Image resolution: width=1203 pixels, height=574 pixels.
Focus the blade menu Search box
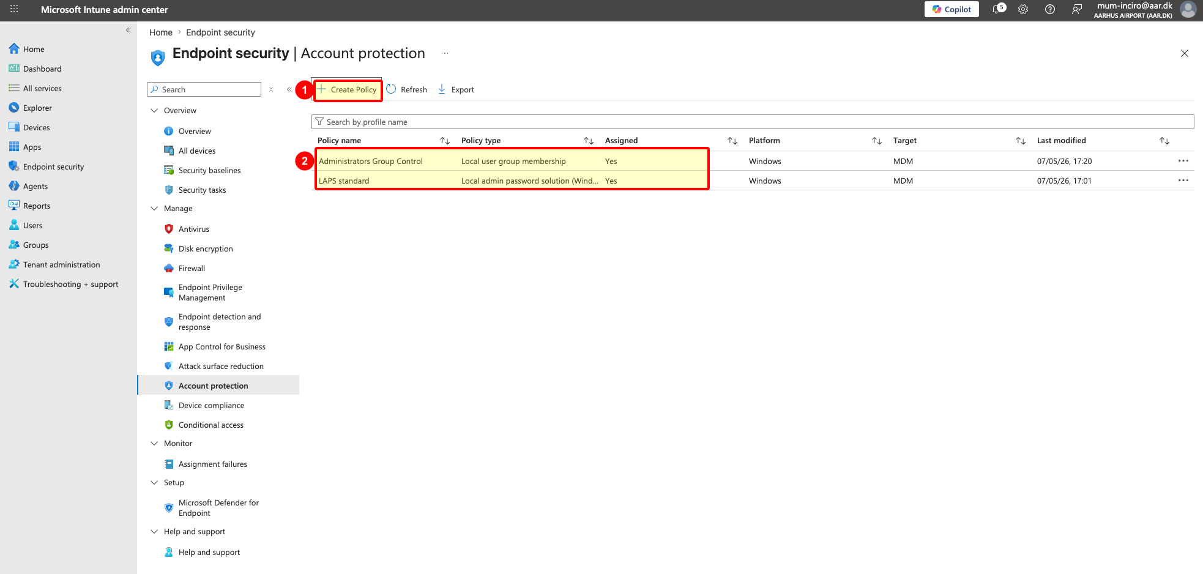(x=204, y=89)
